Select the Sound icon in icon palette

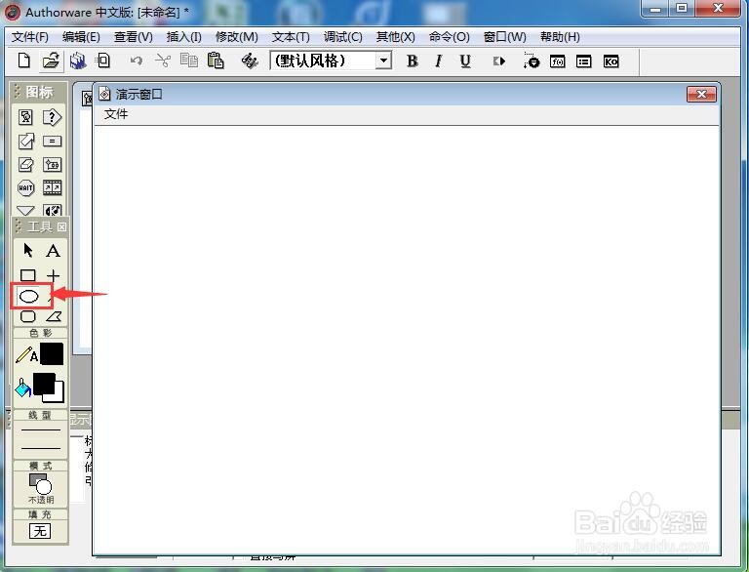click(x=52, y=210)
